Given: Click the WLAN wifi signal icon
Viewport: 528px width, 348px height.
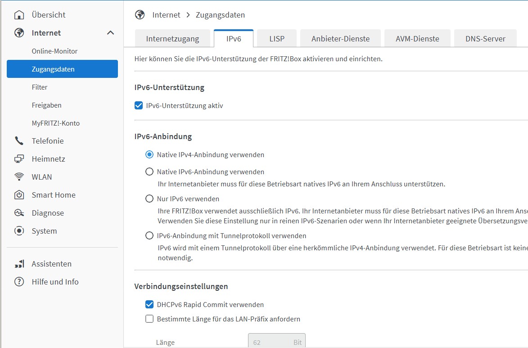Looking at the screenshot, I should 19,177.
